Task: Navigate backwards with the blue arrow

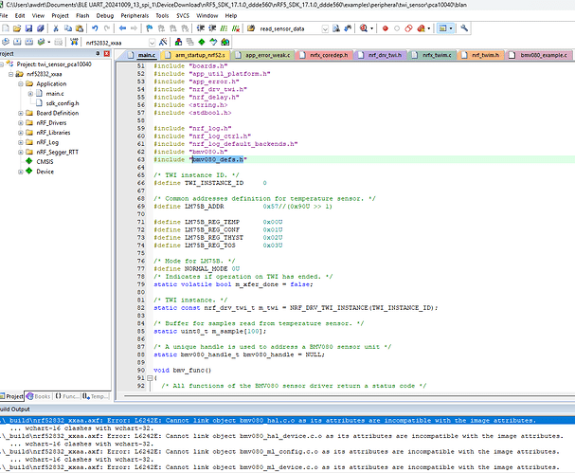Action: click(x=122, y=28)
